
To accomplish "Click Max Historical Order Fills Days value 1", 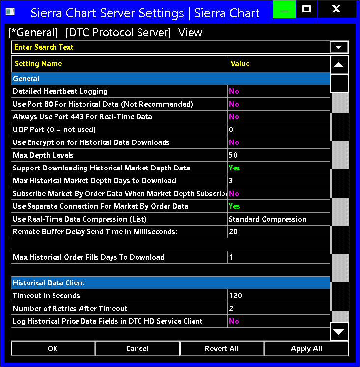I will (278, 257).
